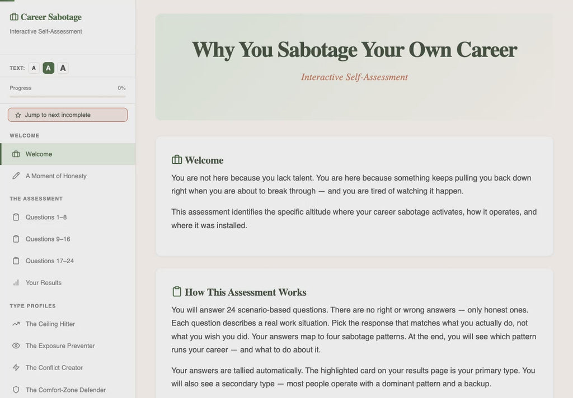Click the How This Assessment Works heading
This screenshot has height=398, width=573.
pyautogui.click(x=246, y=292)
